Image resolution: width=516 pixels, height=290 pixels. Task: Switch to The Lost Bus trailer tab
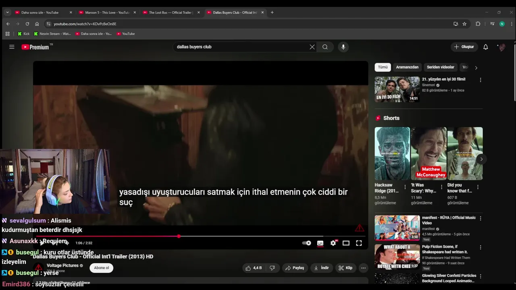(x=171, y=12)
